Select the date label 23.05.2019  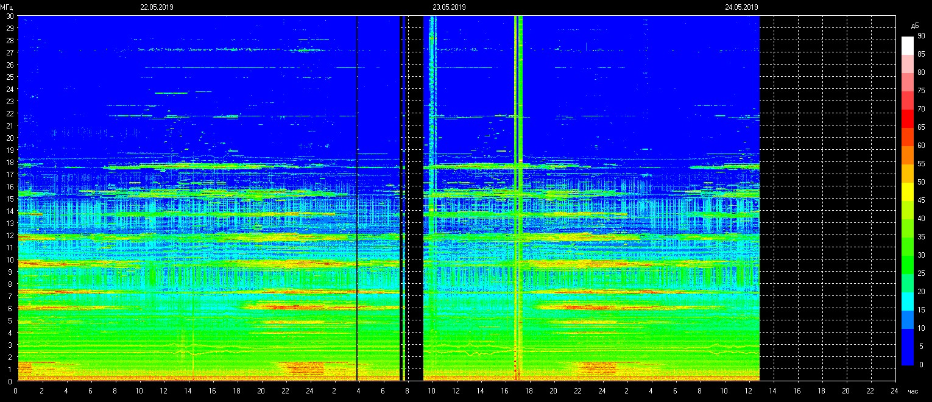(x=449, y=7)
